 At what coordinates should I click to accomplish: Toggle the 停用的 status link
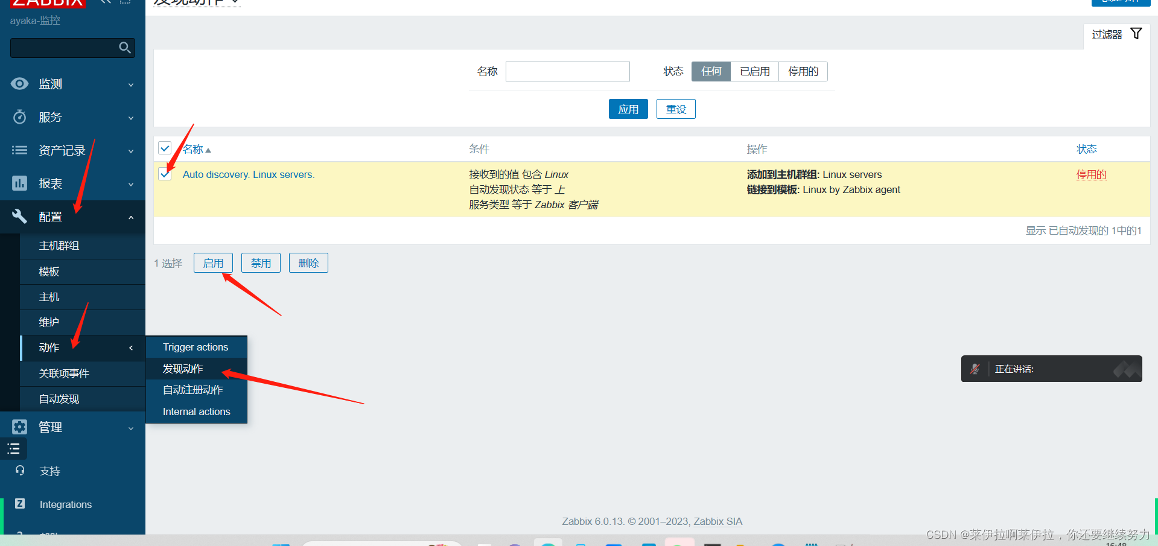coord(1091,174)
